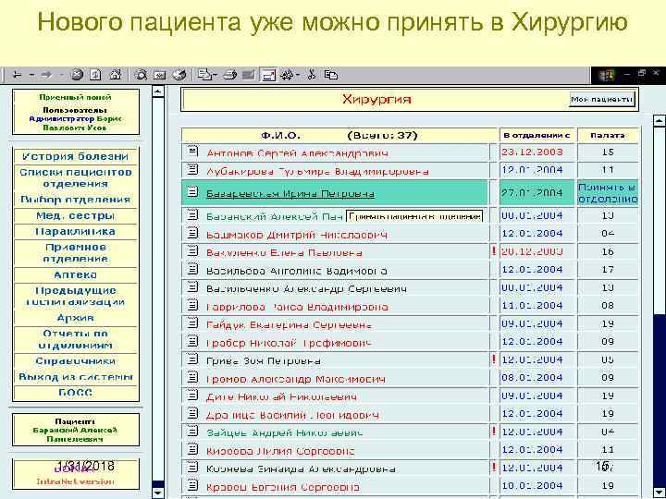This screenshot has height=499, width=666.
Task: Click the patient list scrollbar up arrow
Action: coord(660,120)
